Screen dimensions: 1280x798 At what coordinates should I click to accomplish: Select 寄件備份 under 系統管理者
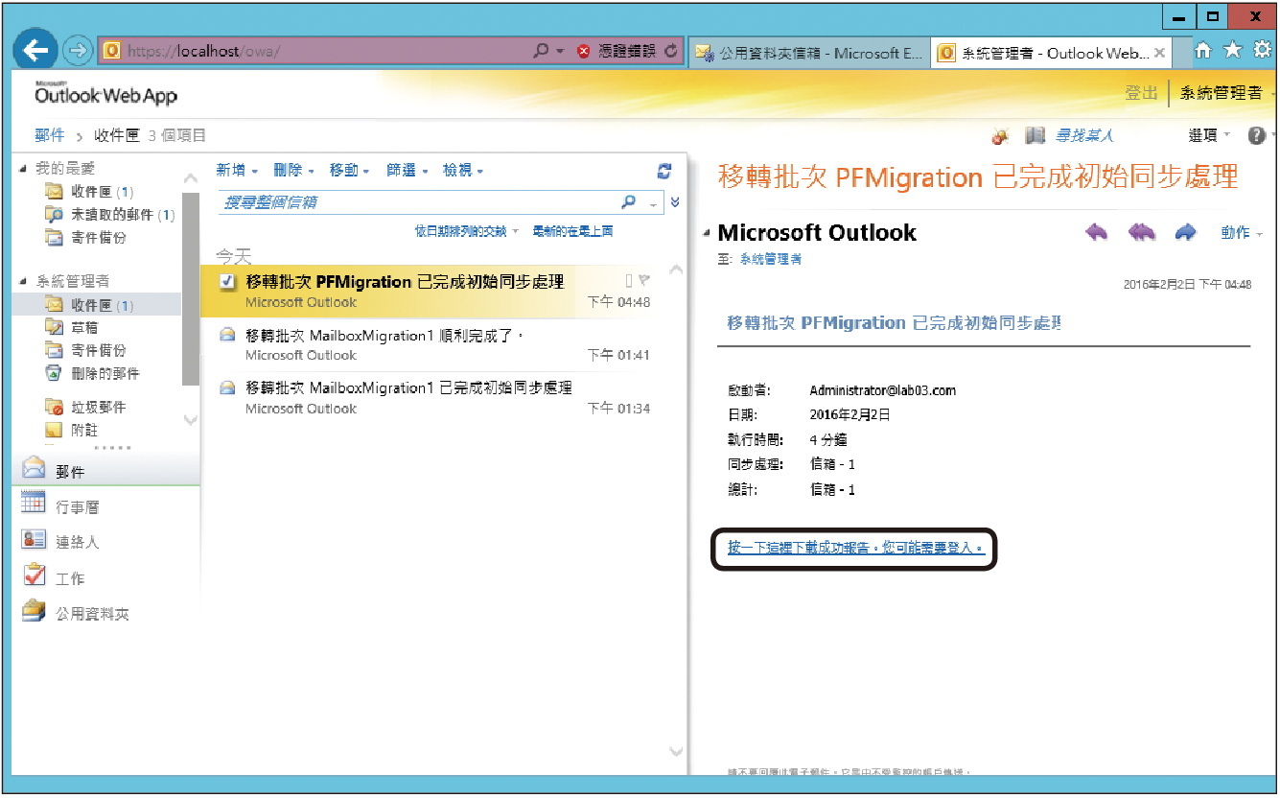(x=86, y=350)
